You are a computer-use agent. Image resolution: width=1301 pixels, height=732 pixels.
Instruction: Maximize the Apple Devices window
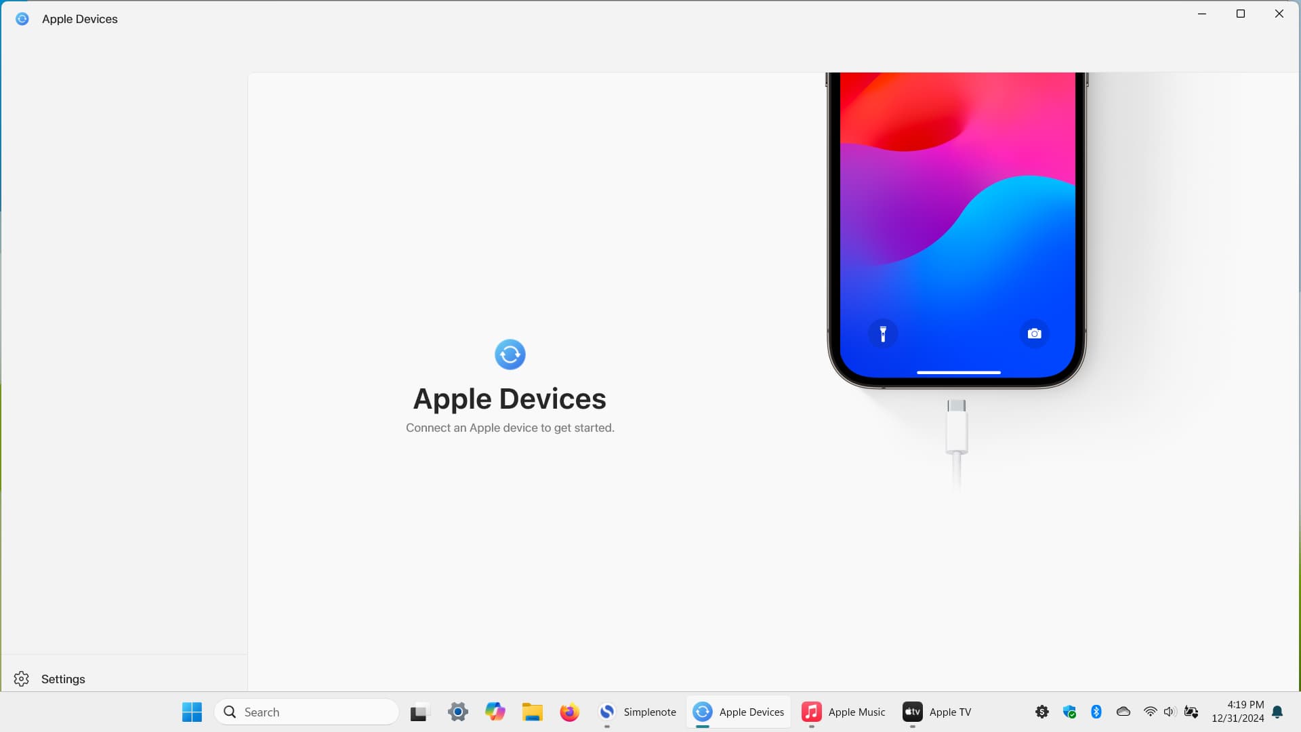tap(1241, 14)
